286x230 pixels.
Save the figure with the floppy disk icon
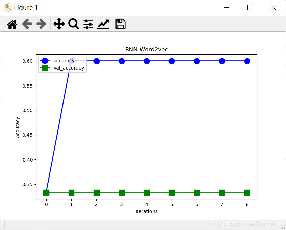coord(121,24)
